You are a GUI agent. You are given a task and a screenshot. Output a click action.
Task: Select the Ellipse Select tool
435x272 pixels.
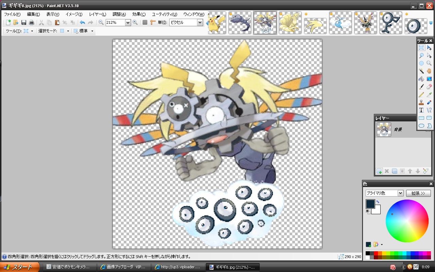tap(421, 63)
